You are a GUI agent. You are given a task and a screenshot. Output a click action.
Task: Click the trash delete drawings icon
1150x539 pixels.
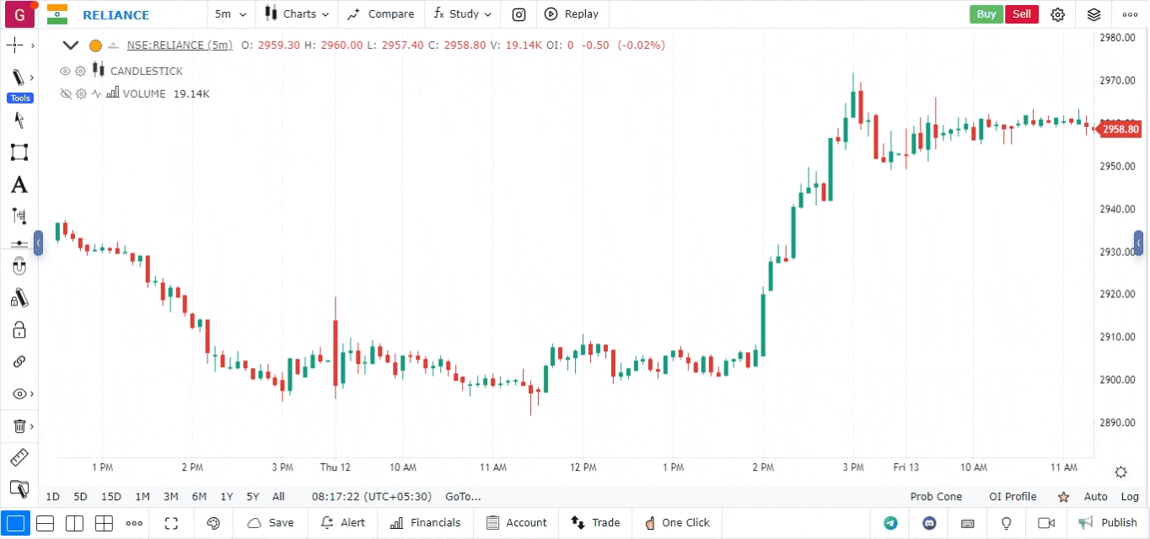(x=19, y=426)
